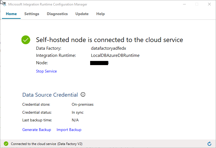
Task: Click the datafactoryadfedx Data Factory name
Action: [109, 48]
